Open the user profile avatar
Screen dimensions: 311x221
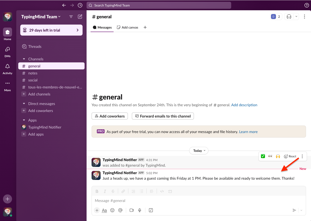8,212
